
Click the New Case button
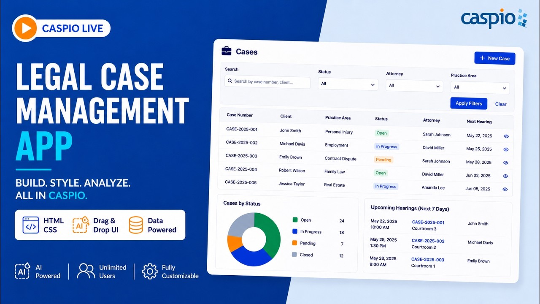pos(495,58)
